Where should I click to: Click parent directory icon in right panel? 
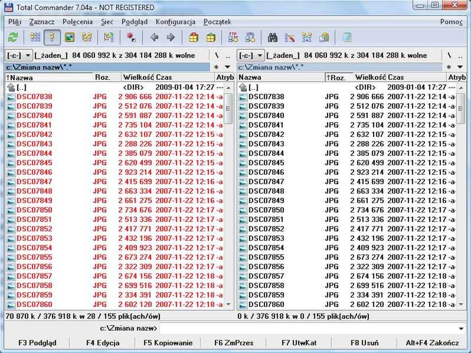(x=243, y=87)
